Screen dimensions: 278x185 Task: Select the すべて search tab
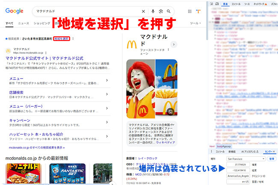(x=9, y=23)
